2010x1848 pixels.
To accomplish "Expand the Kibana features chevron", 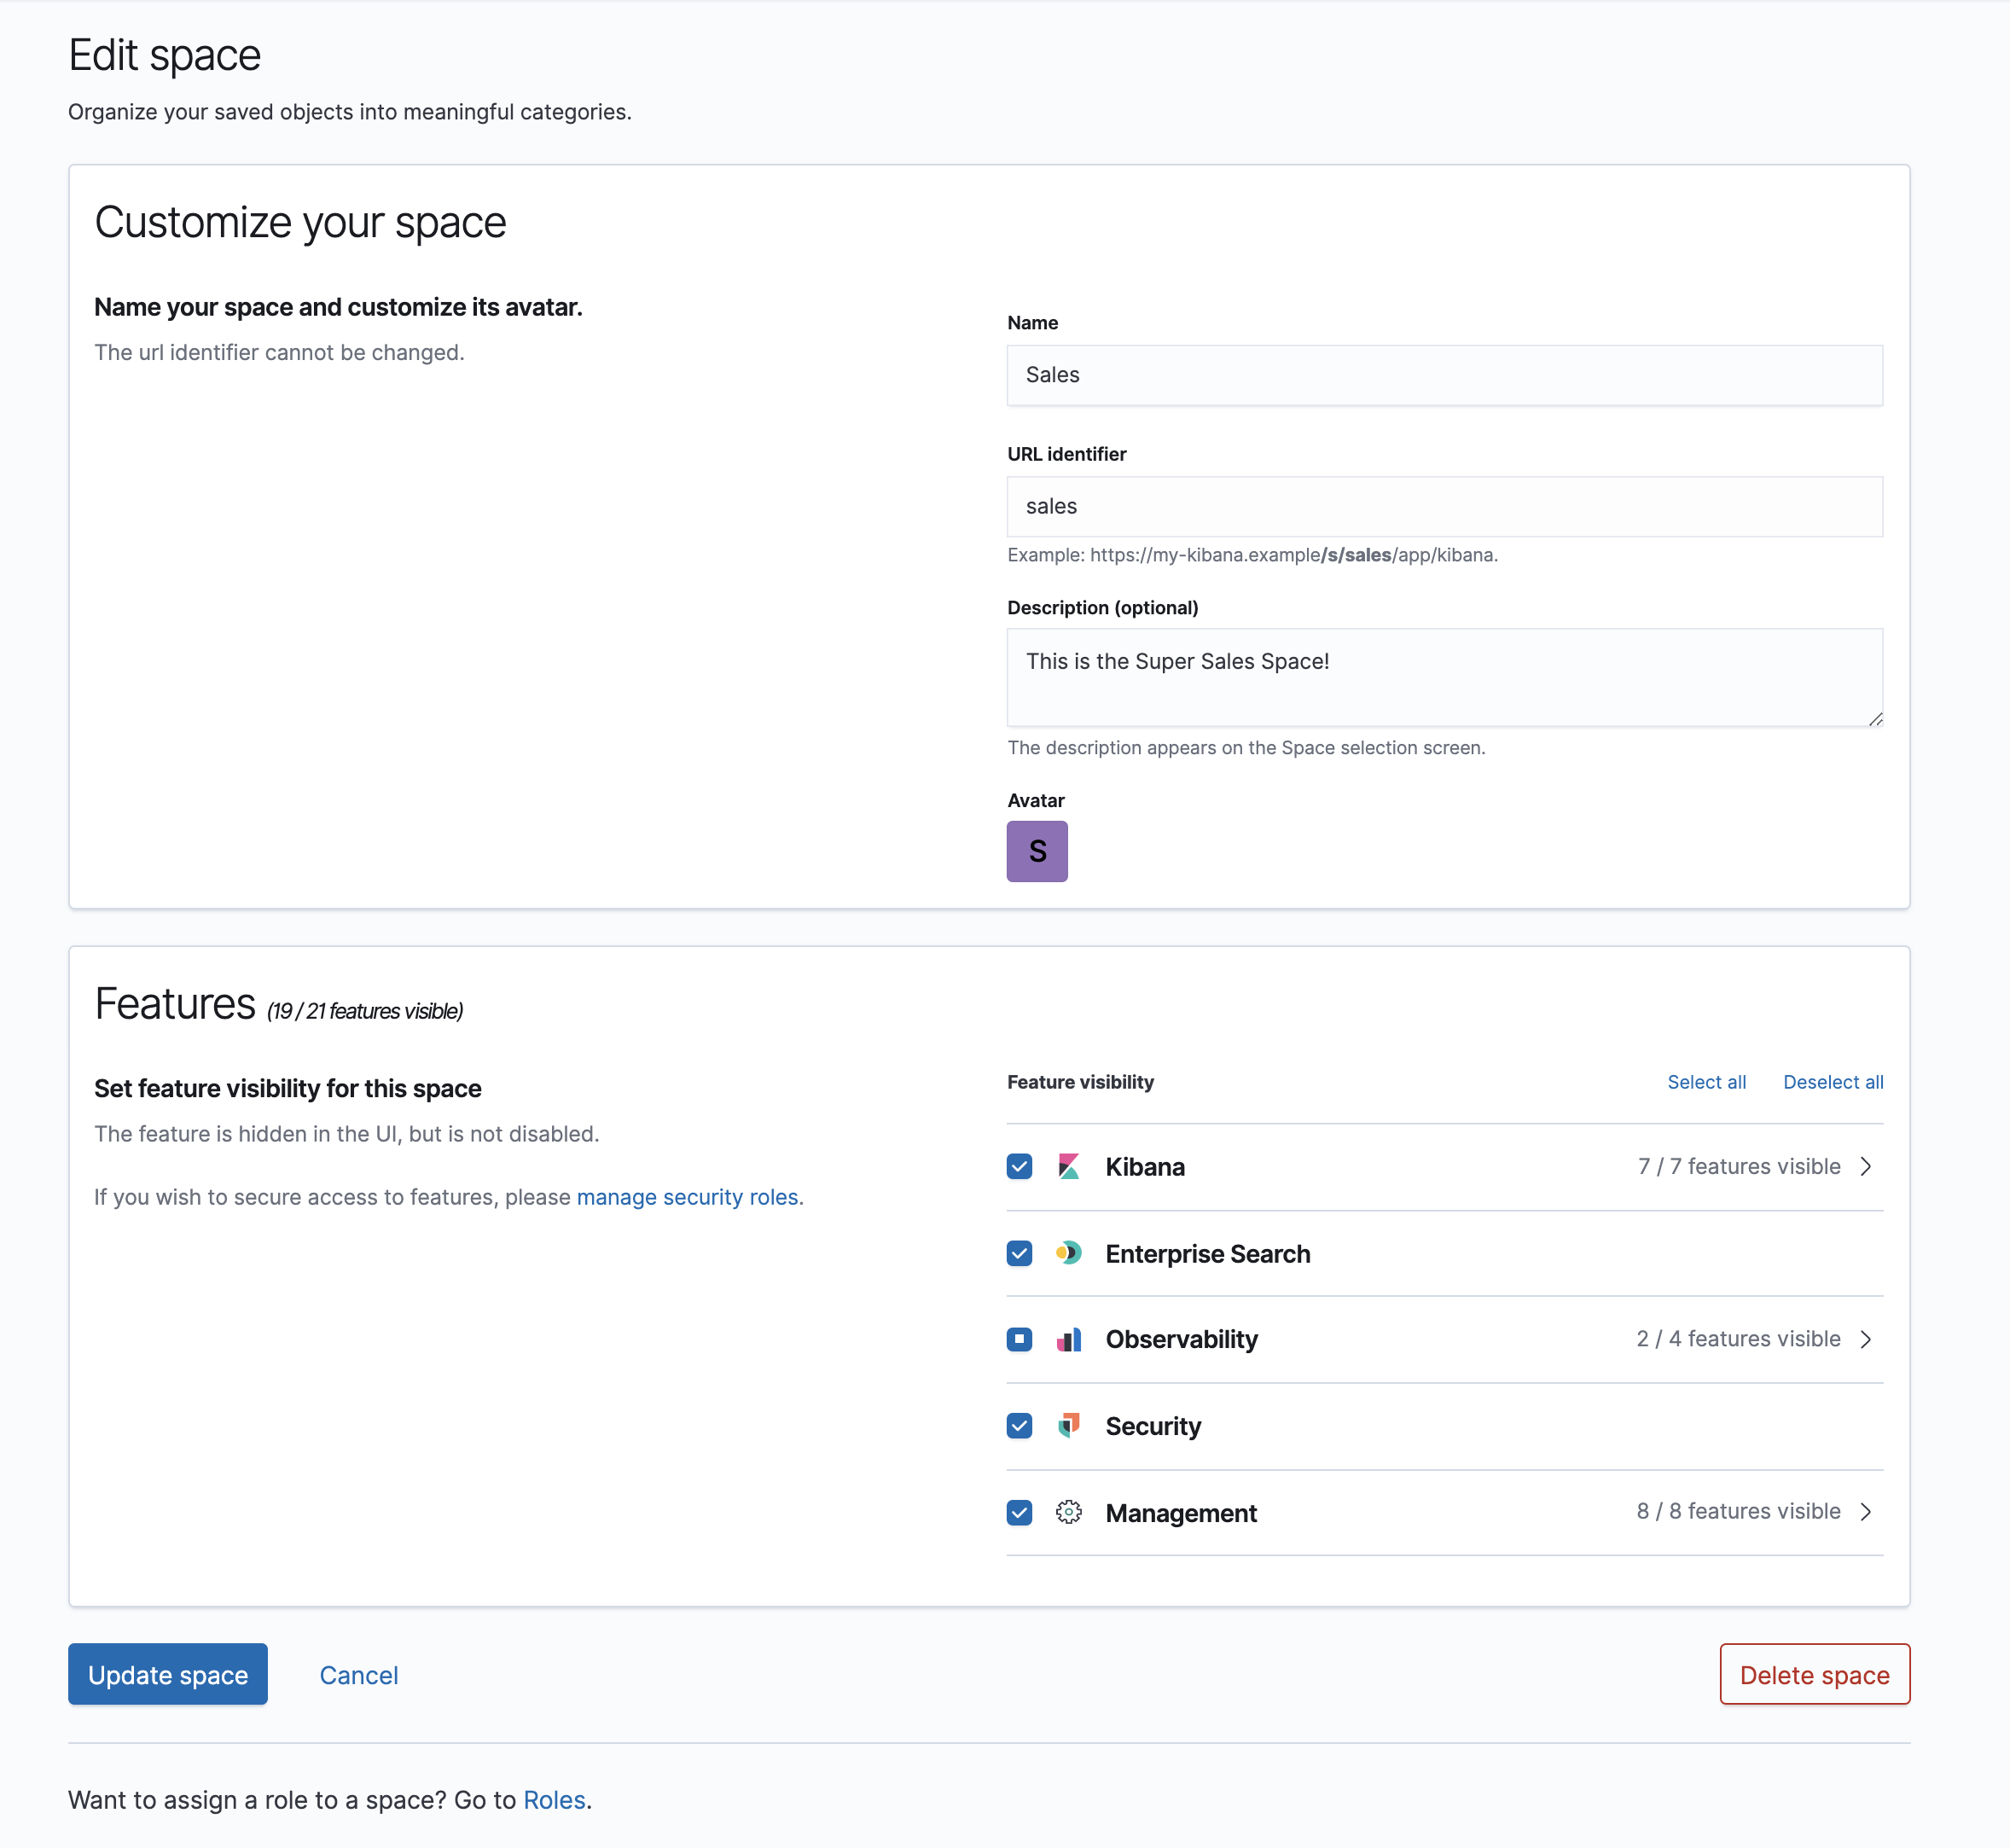I will click(1865, 1166).
